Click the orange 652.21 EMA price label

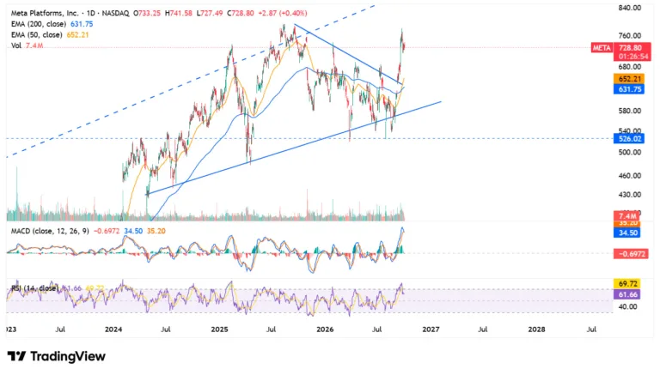[628, 79]
